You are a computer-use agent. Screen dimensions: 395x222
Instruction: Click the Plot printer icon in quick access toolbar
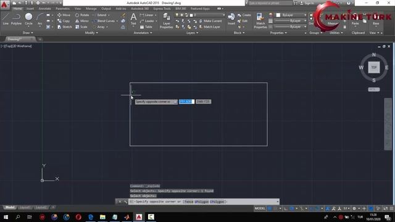(x=38, y=3)
